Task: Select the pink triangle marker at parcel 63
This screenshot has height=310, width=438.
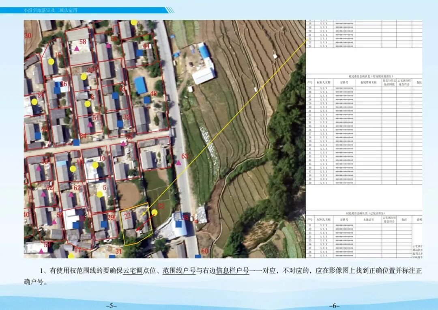Action: 178,164
